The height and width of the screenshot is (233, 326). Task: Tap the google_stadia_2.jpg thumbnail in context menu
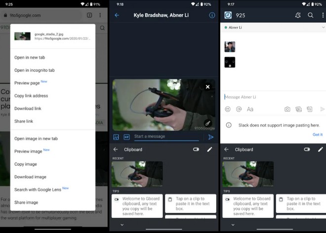[x=22, y=36]
